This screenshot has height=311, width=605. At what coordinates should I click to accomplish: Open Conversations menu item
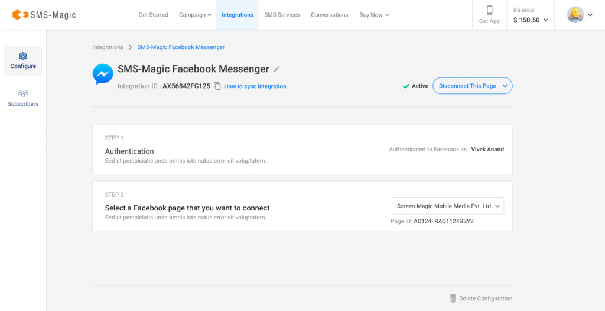[x=330, y=15]
